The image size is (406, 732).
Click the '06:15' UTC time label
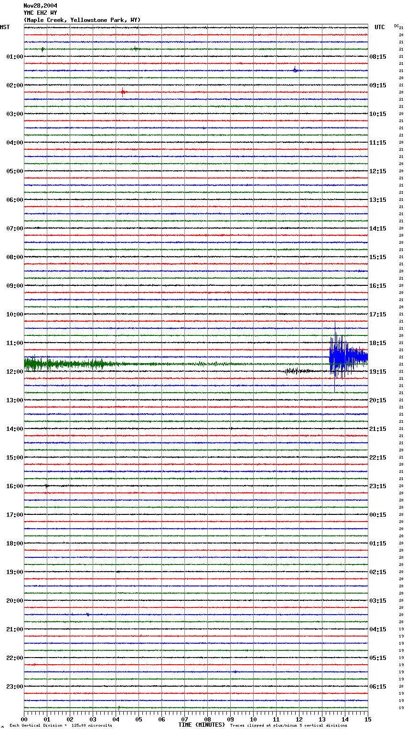click(378, 687)
